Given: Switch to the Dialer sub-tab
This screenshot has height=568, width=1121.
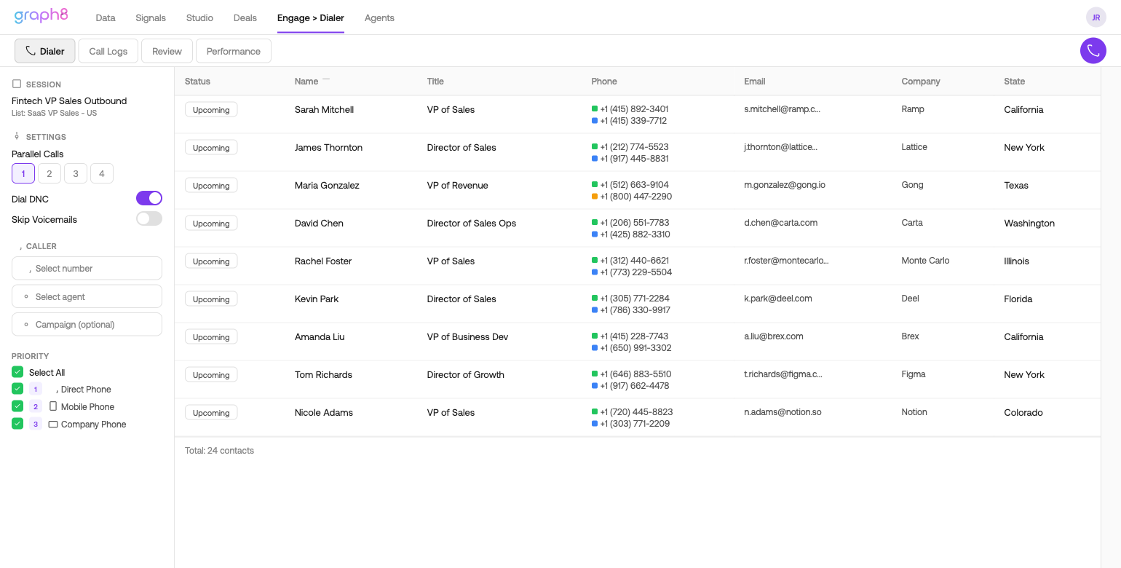Looking at the screenshot, I should click(45, 51).
